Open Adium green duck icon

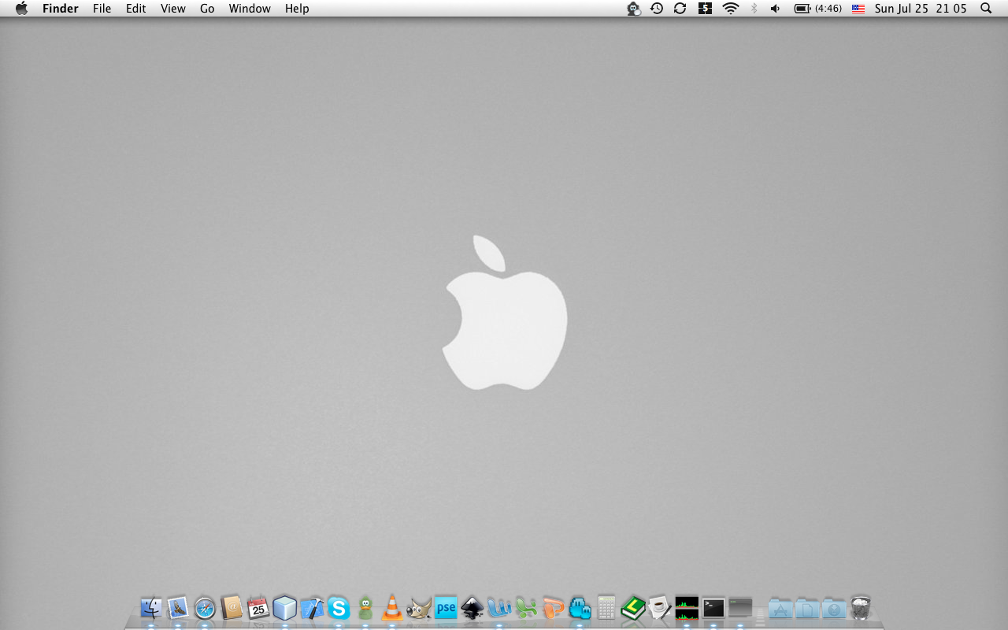365,608
